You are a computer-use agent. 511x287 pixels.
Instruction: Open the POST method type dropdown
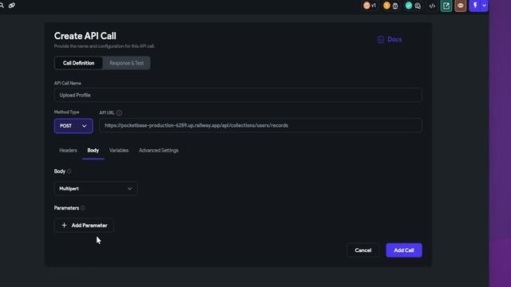pos(73,126)
